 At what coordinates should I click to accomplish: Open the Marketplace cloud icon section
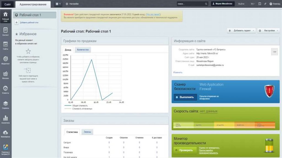coord(6,134)
